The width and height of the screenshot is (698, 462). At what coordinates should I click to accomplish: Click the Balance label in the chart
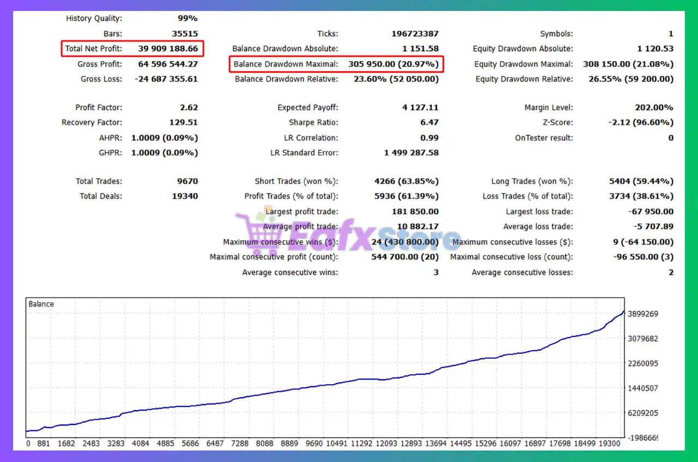coord(41,304)
